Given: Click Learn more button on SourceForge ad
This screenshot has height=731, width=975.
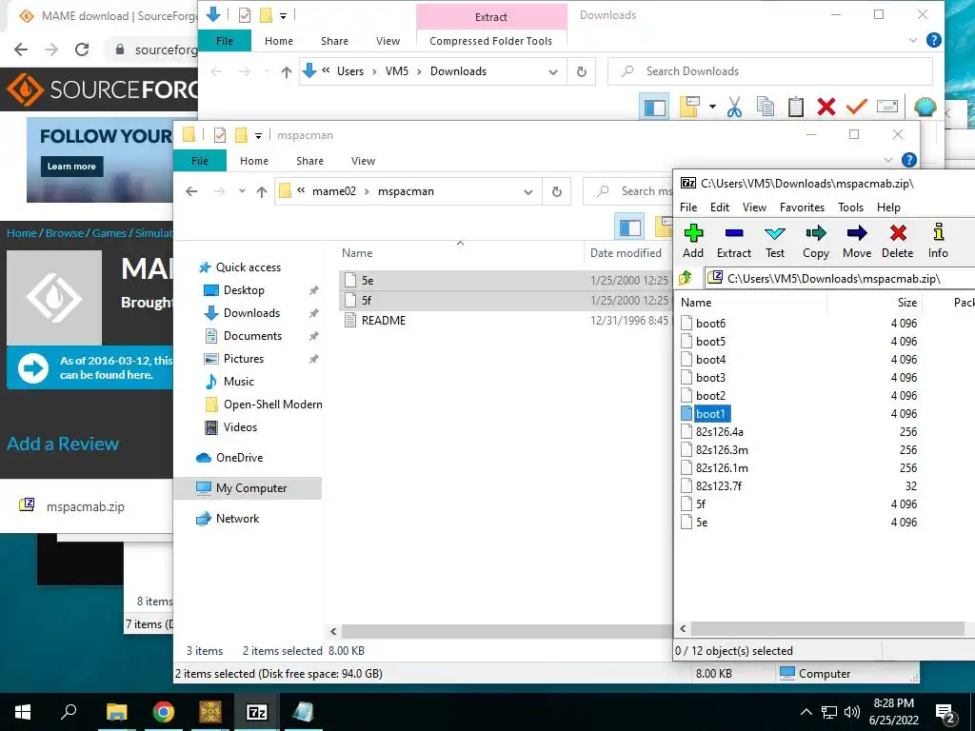Looking at the screenshot, I should click(71, 167).
